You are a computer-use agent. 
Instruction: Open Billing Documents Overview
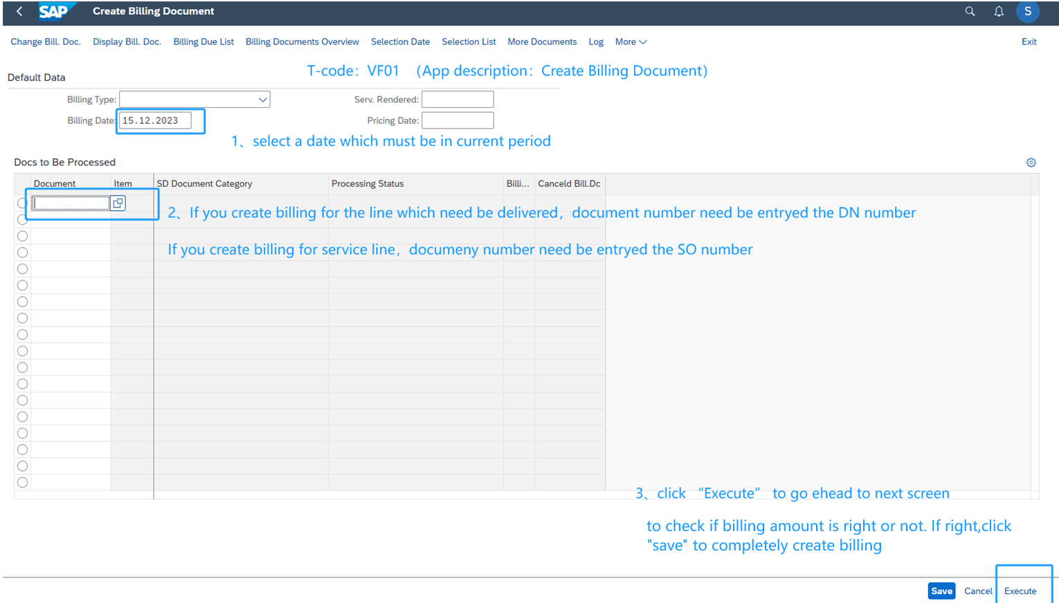tap(302, 42)
